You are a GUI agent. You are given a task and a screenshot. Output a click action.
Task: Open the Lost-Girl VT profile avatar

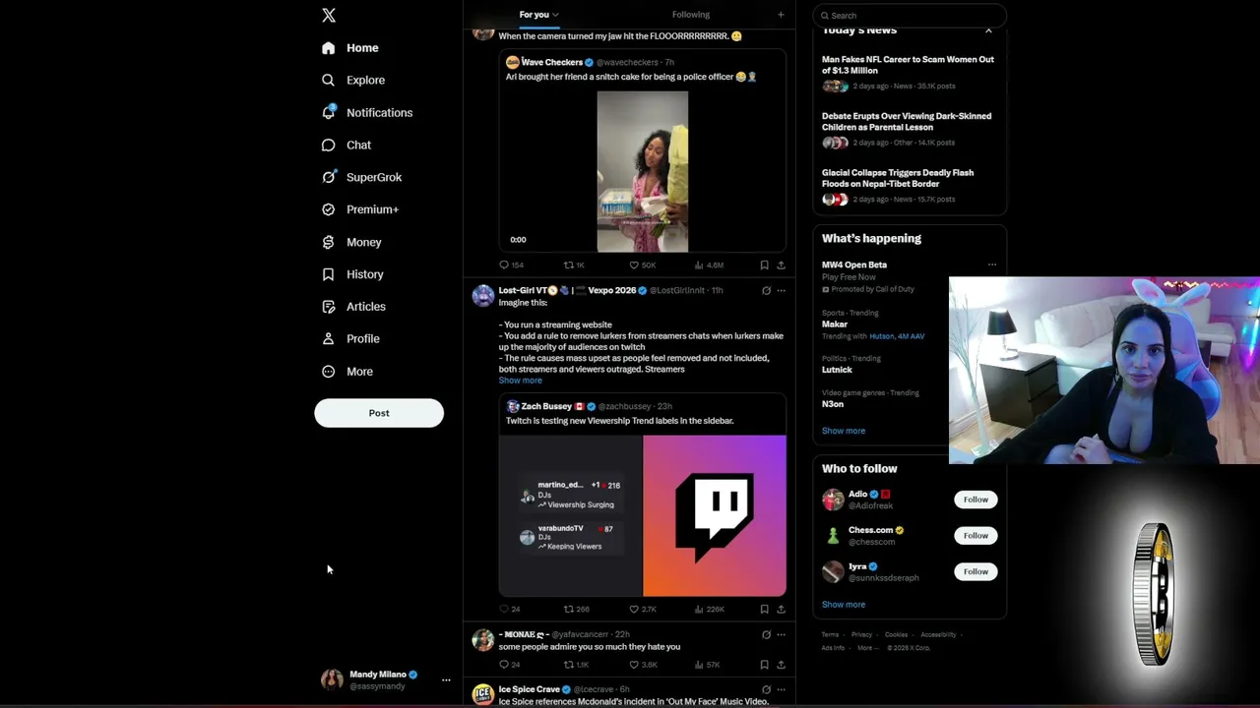click(x=482, y=295)
